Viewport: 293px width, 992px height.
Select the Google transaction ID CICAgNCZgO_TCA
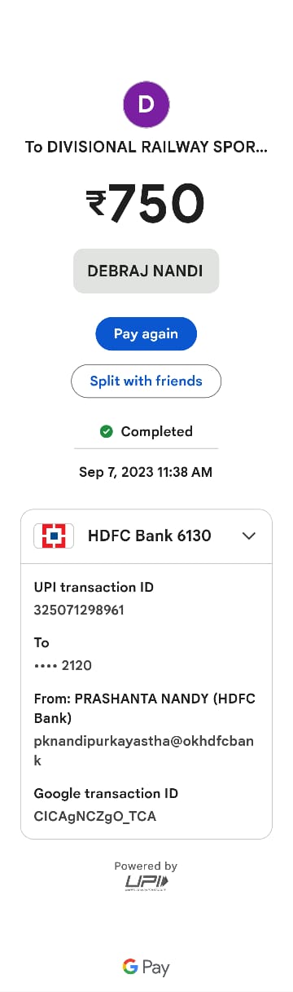[x=94, y=816]
